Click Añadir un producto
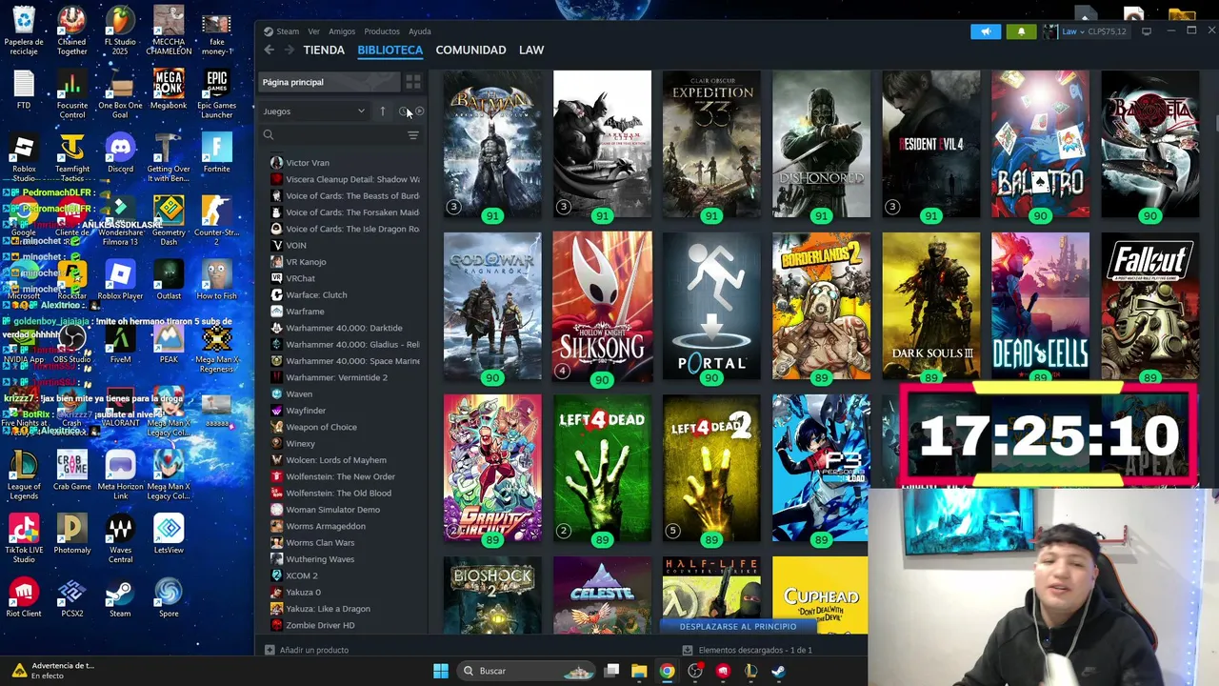Screen dimensions: 1219x686 (x=307, y=650)
